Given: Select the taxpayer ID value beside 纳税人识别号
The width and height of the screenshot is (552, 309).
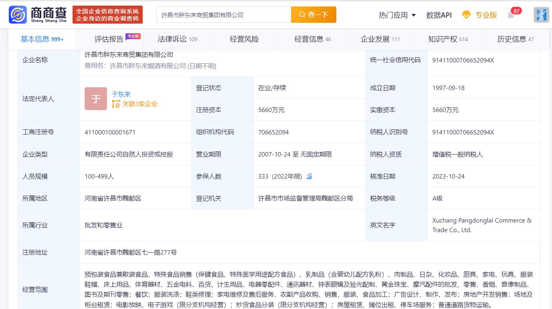Looking at the screenshot, I should click(463, 132).
